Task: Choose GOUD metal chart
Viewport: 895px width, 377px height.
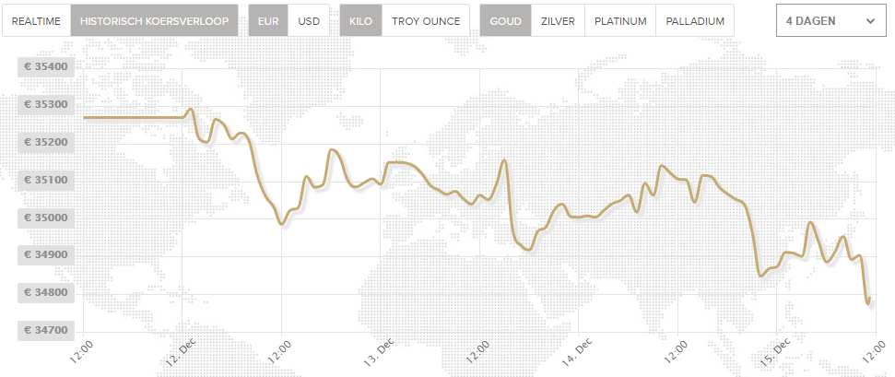Action: 506,20
